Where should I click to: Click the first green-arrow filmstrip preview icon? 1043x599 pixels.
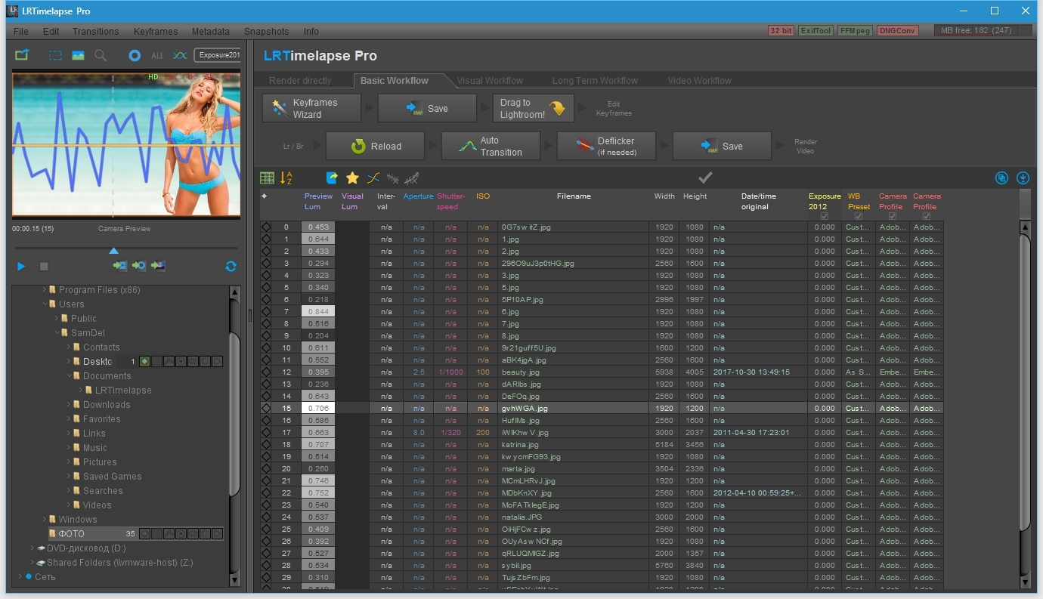(120, 266)
